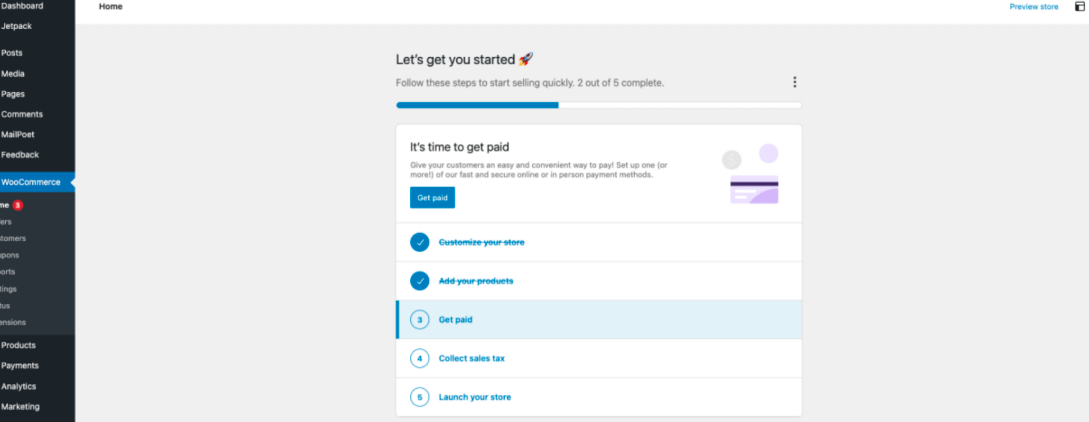Open the Preview store link
This screenshot has height=422, width=1089.
click(1033, 7)
